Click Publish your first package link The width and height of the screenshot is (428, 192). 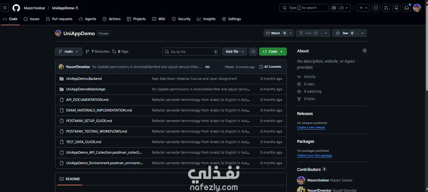pyautogui.click(x=314, y=156)
